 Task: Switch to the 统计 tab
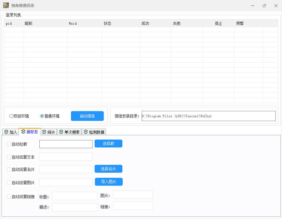(49, 132)
